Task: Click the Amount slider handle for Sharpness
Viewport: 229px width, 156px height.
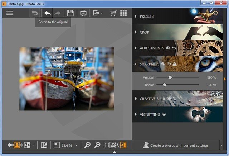Action: pos(170,77)
